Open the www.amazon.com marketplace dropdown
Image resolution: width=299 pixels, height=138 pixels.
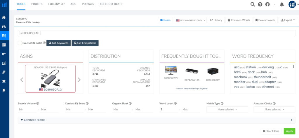coord(190,20)
